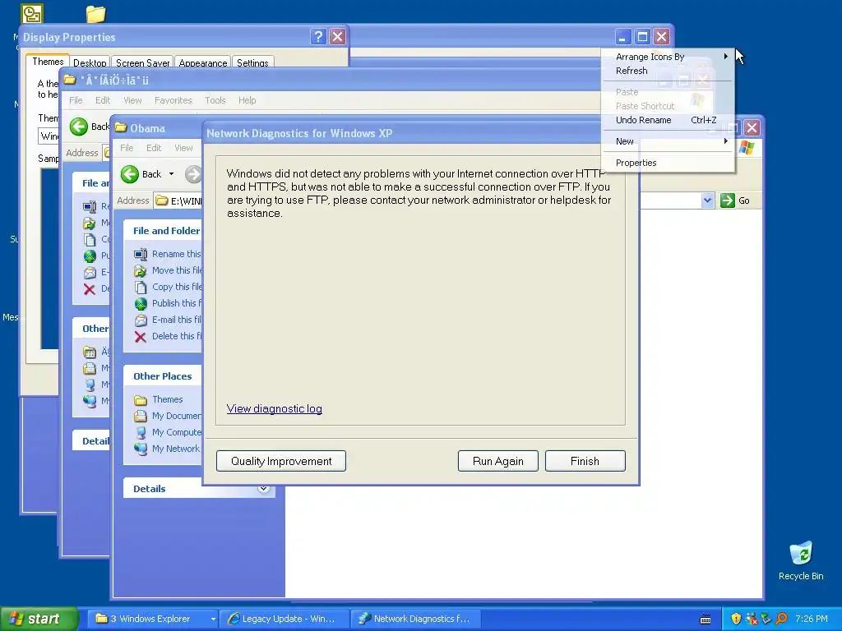Open the File menu in the Obama window
The image size is (842, 631).
pos(127,148)
